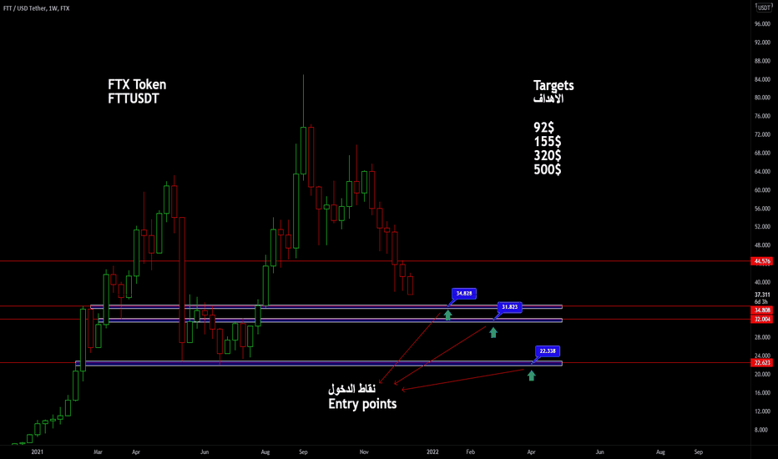The width and height of the screenshot is (778, 459).
Task: Open the USDT currency selector on price axis
Action: tap(764, 8)
